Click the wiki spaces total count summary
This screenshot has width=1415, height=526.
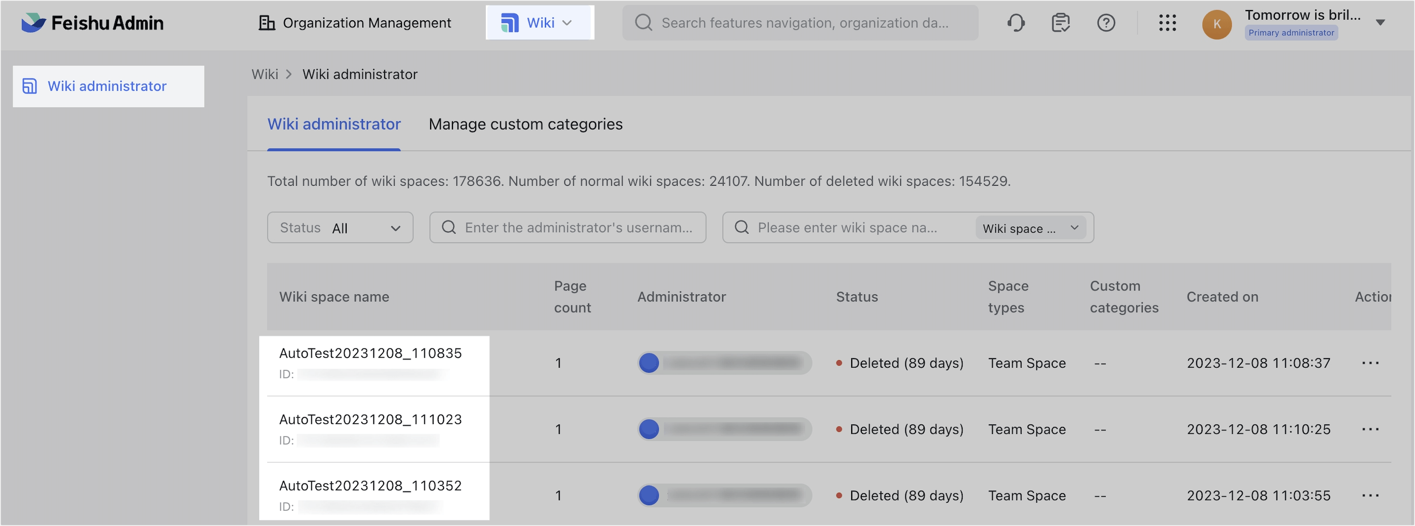tap(638, 181)
